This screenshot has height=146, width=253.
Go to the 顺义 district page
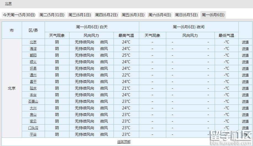click(x=33, y=62)
